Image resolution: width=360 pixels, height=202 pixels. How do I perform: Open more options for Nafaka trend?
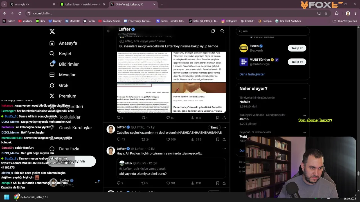coord(304,98)
